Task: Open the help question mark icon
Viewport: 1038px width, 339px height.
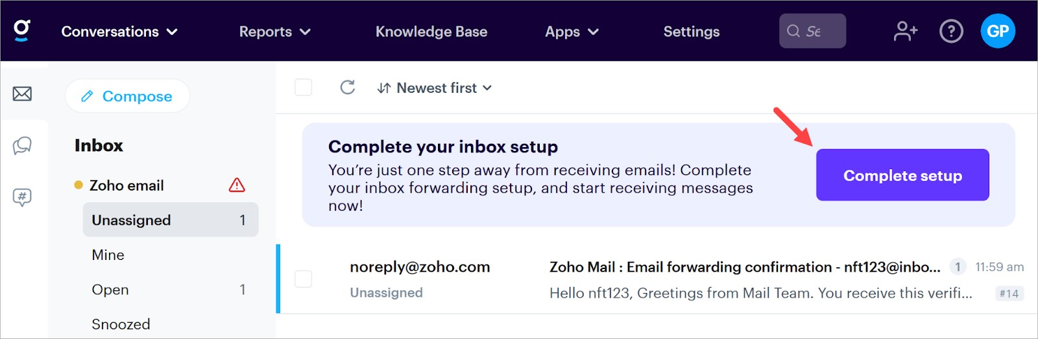Action: (951, 31)
